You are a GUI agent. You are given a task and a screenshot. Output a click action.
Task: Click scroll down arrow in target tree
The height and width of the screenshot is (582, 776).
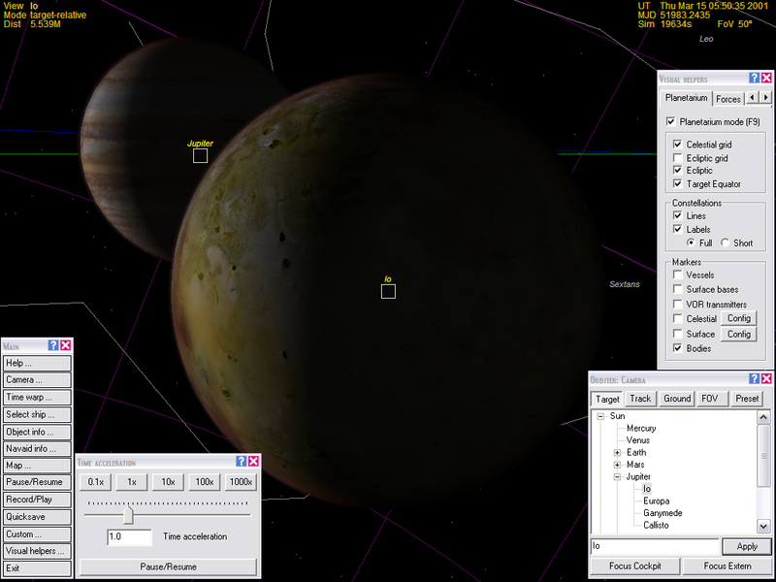(763, 526)
